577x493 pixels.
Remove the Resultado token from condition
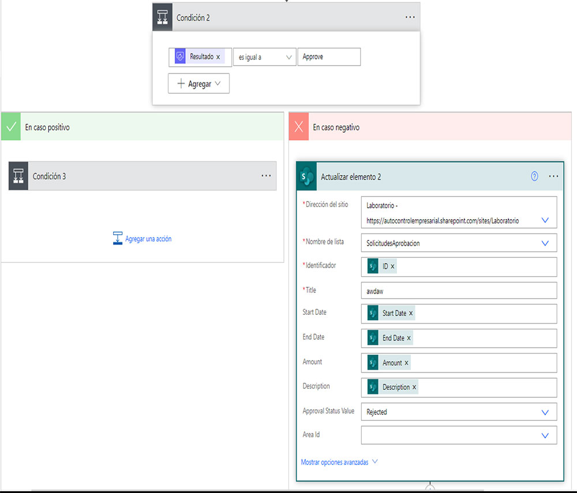click(x=218, y=57)
